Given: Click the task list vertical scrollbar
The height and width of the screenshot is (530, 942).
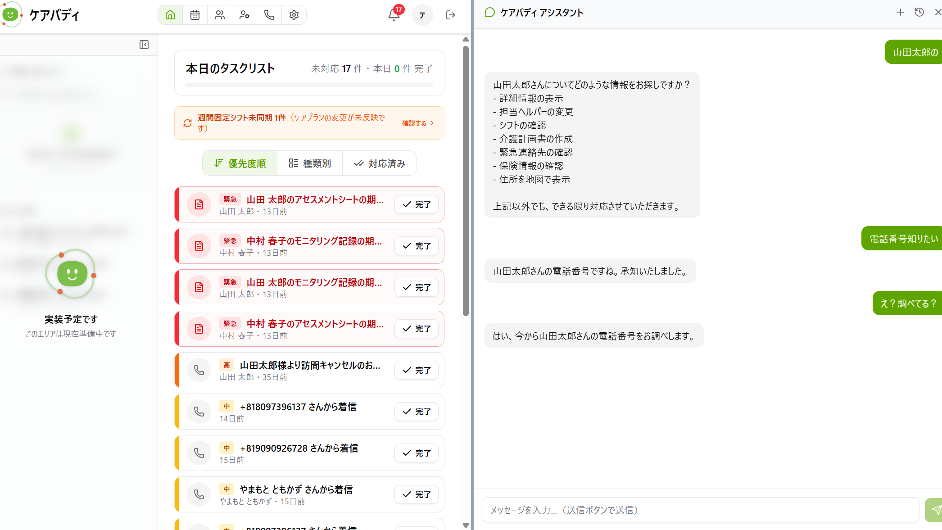Looking at the screenshot, I should click(x=466, y=180).
